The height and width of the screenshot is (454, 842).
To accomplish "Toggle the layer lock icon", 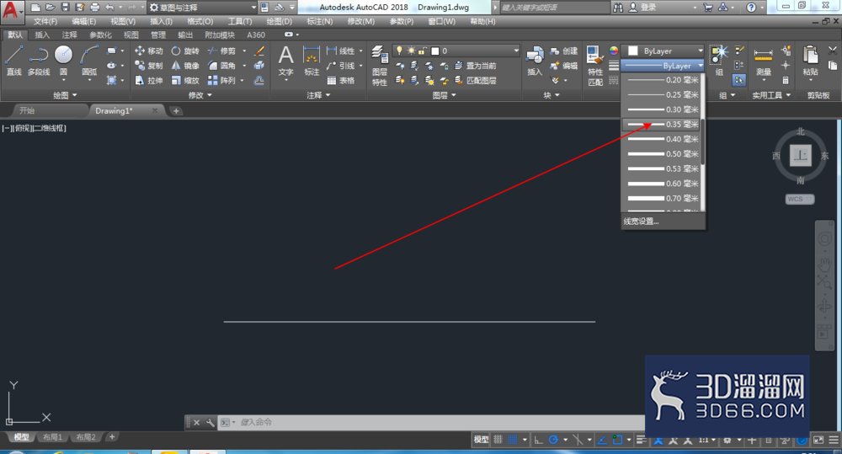I will click(x=423, y=51).
